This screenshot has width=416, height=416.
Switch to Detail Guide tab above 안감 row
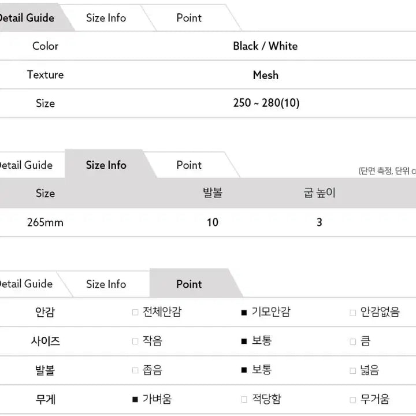point(26,284)
